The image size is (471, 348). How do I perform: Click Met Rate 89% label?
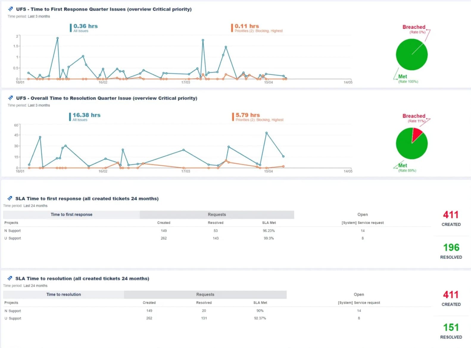(x=407, y=168)
